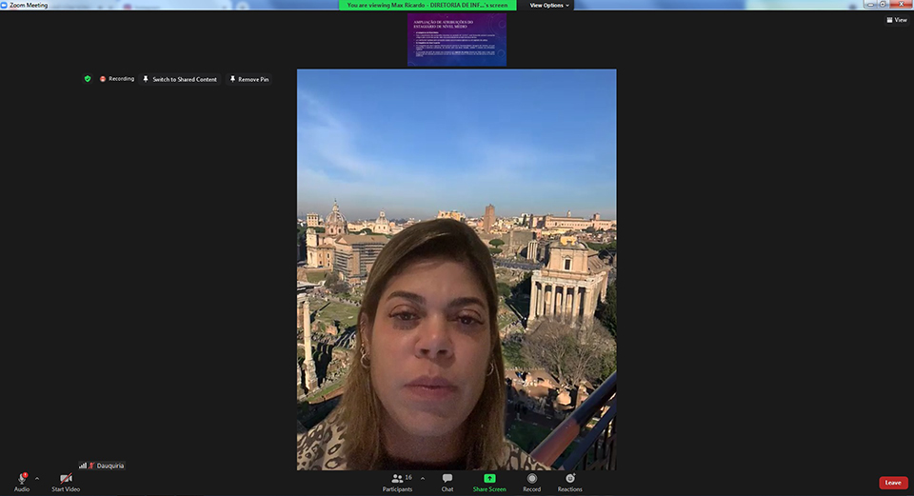Click the green screen-sharing notification banner

(x=427, y=5)
